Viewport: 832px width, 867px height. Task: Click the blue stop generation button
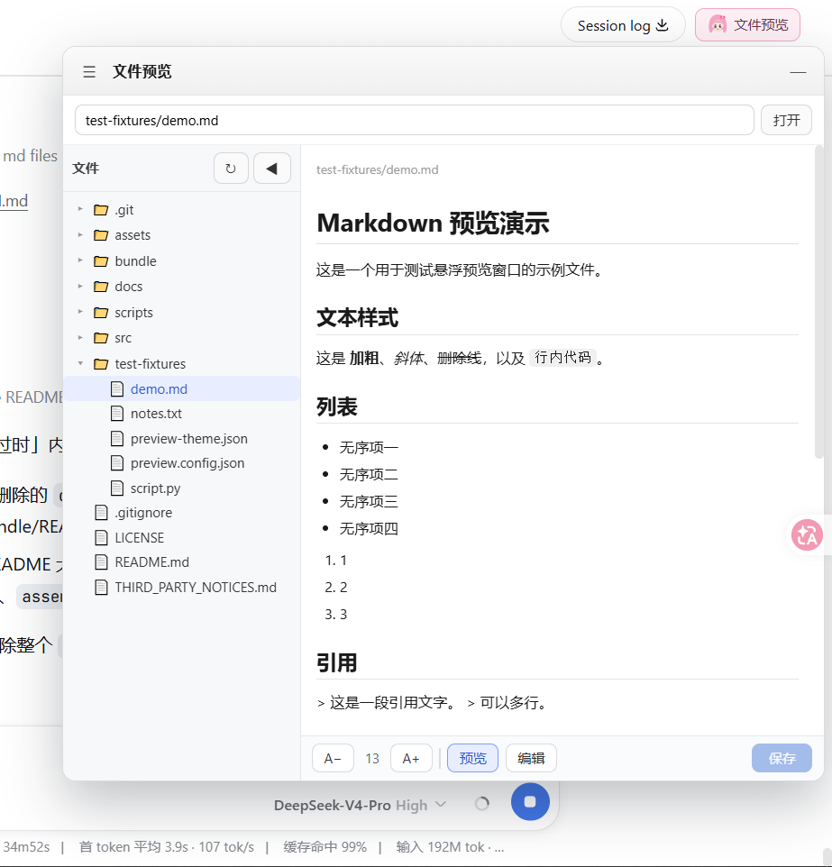530,801
